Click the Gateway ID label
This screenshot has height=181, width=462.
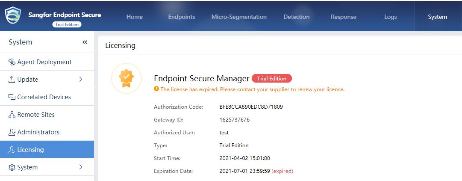coord(168,120)
